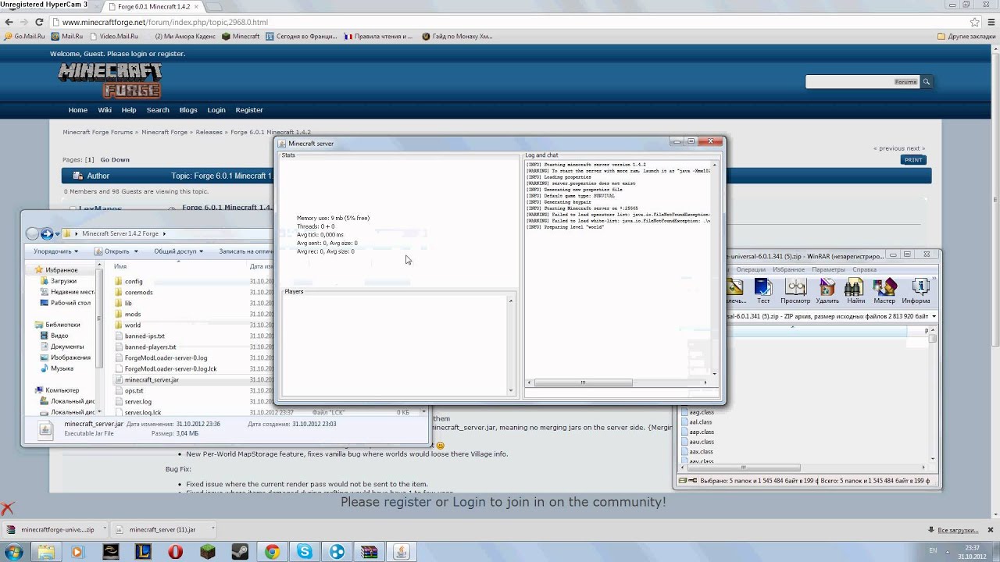1000x562 pixels.
Task: Click the Go Down link
Action: [115, 159]
